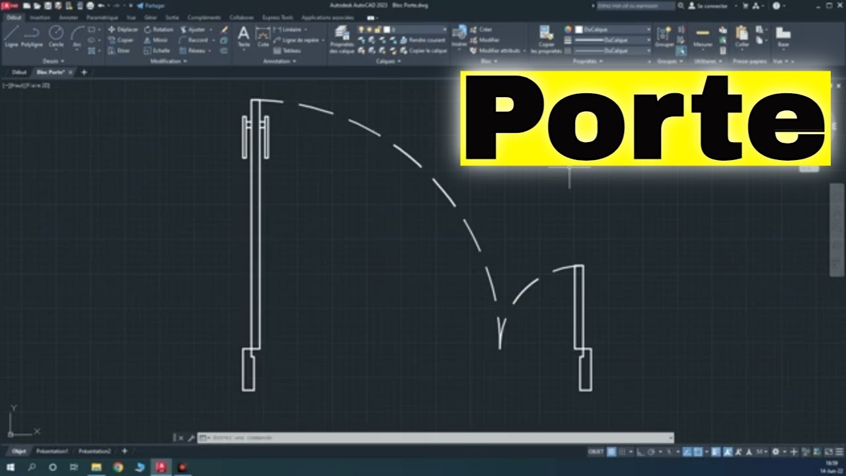Open AutoCAD from Windows taskbar

click(x=161, y=467)
